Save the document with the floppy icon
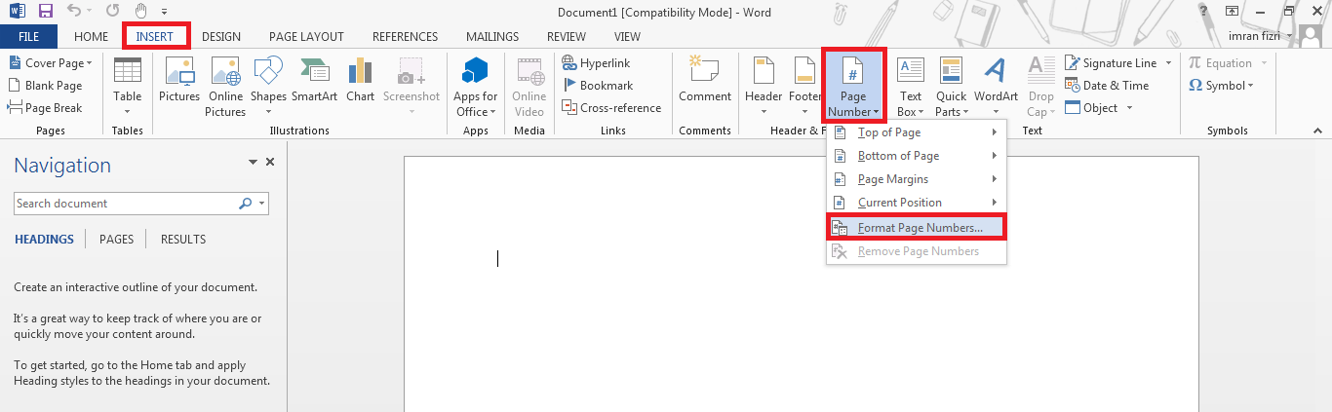 [45, 12]
